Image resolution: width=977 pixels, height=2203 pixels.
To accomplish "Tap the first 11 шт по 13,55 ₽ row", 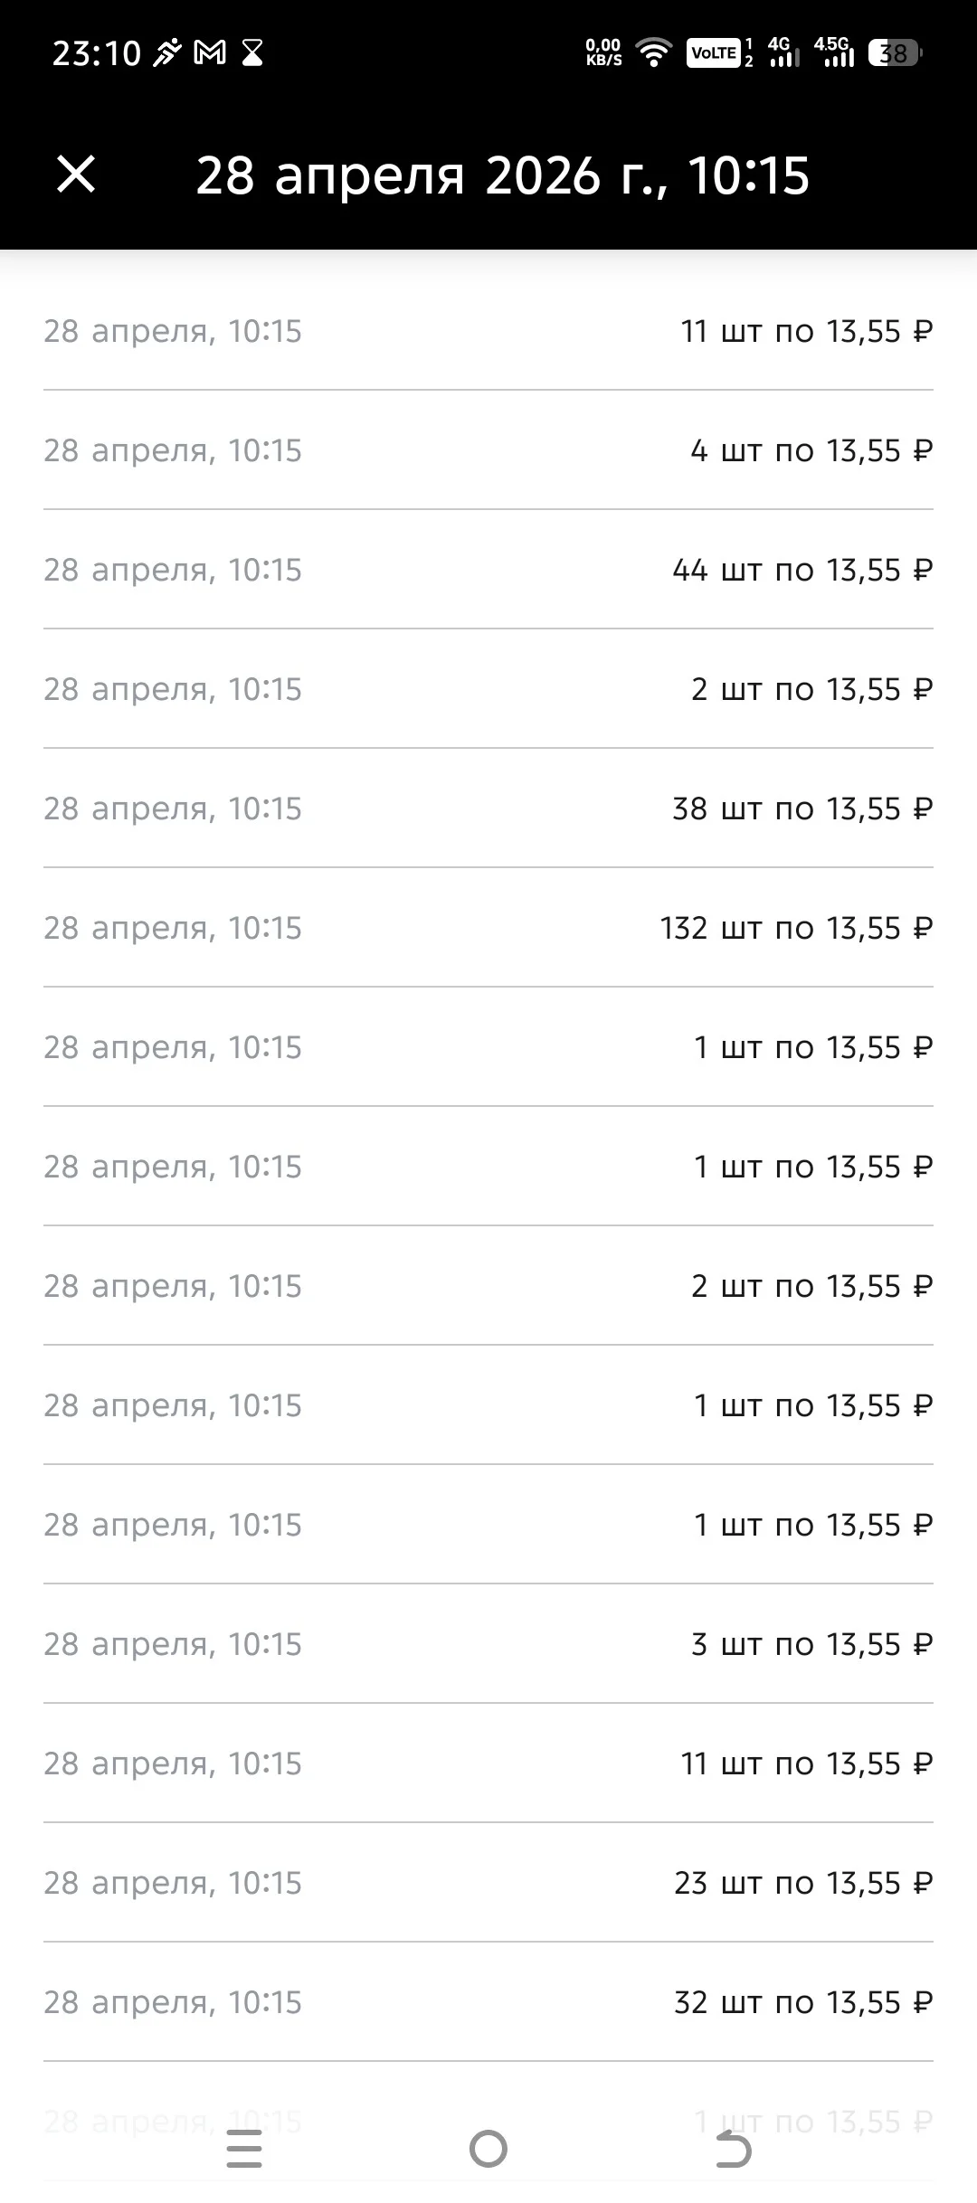I will [488, 331].
